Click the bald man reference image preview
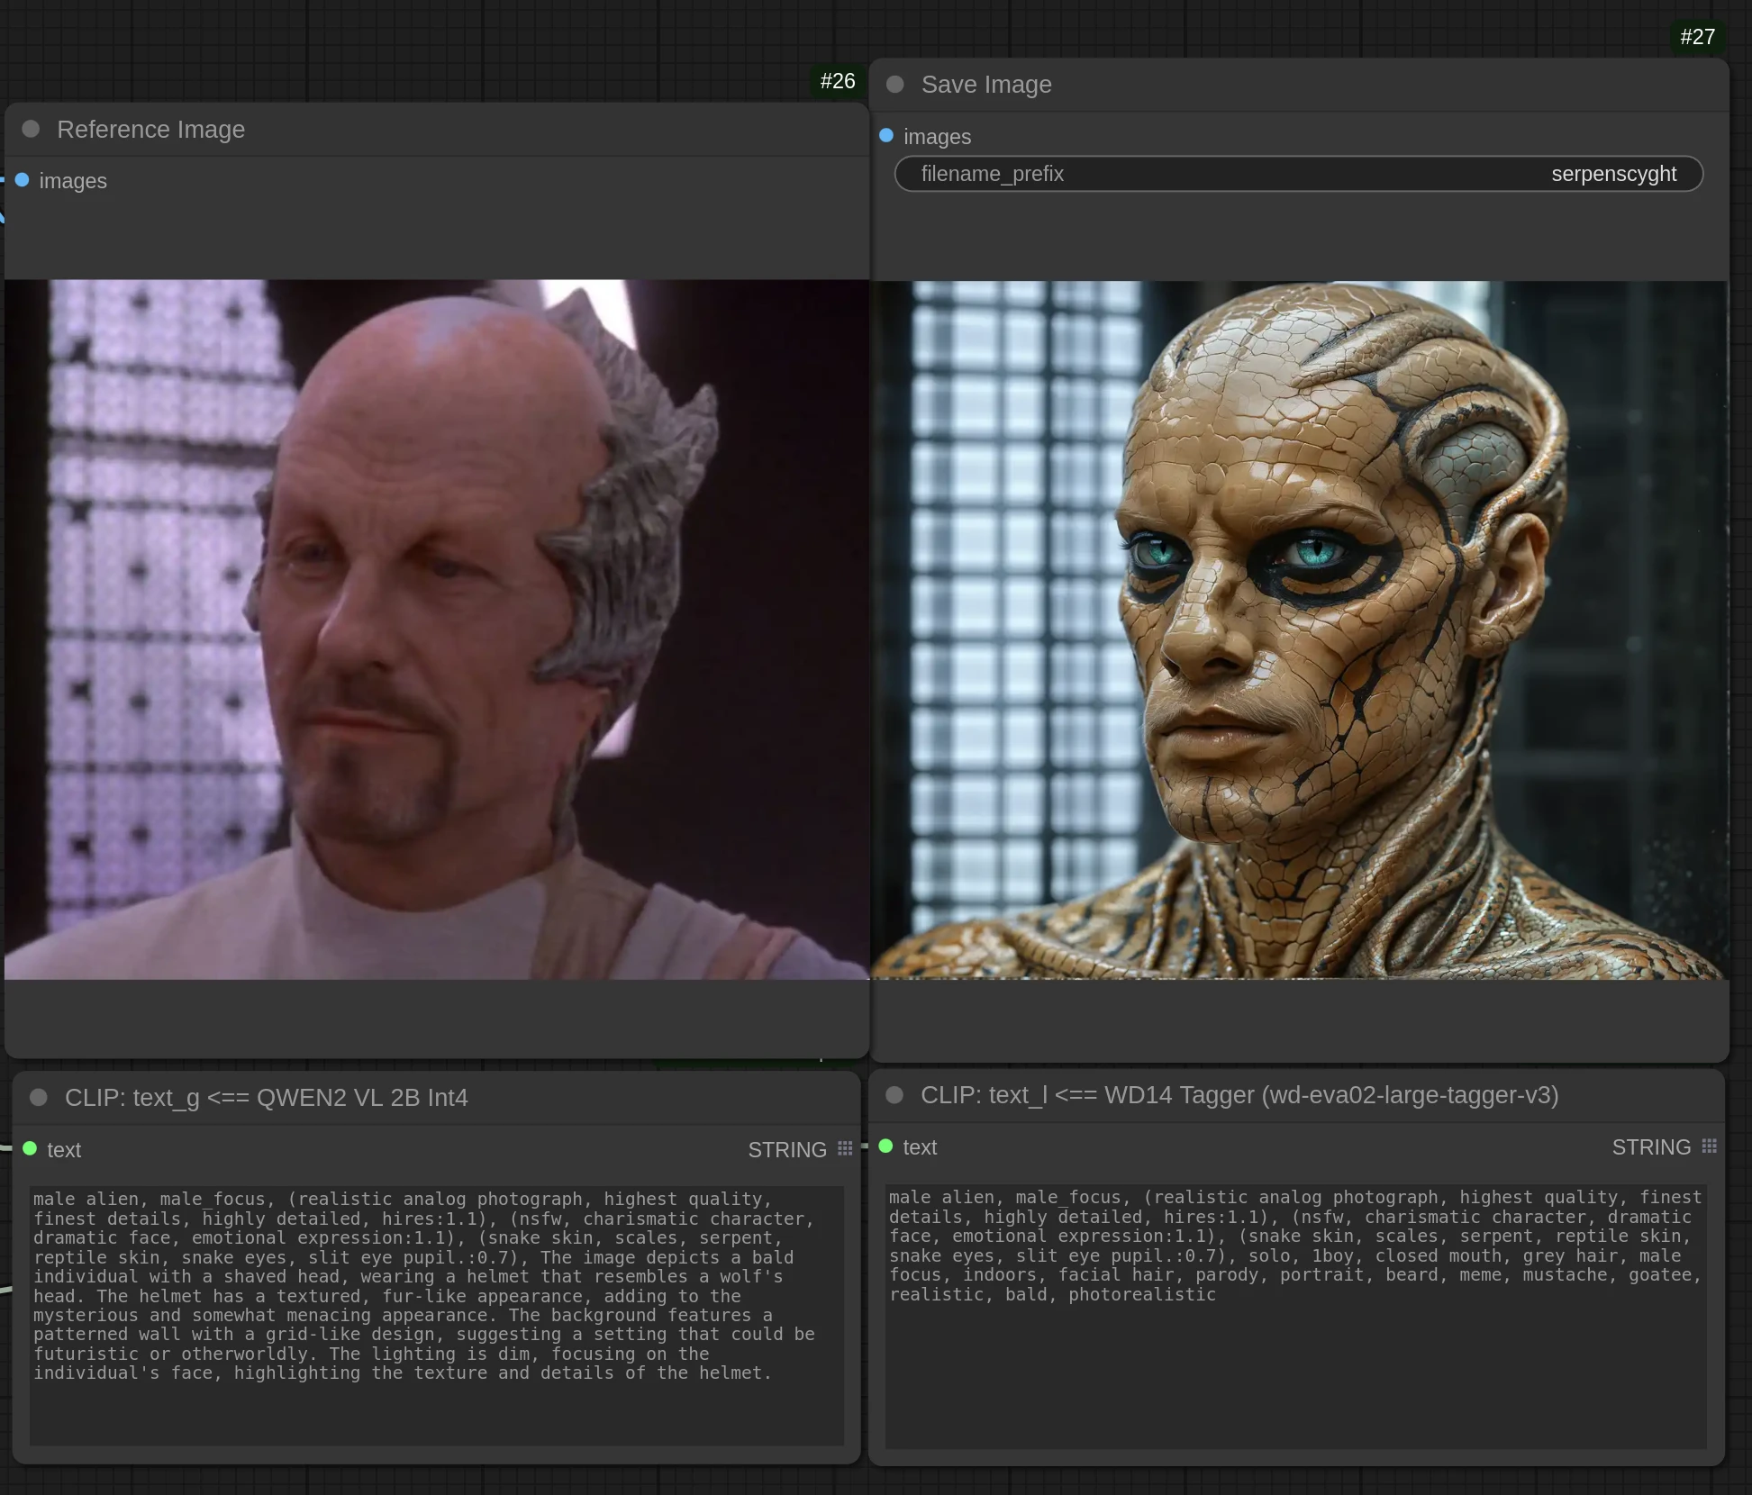 [x=436, y=629]
